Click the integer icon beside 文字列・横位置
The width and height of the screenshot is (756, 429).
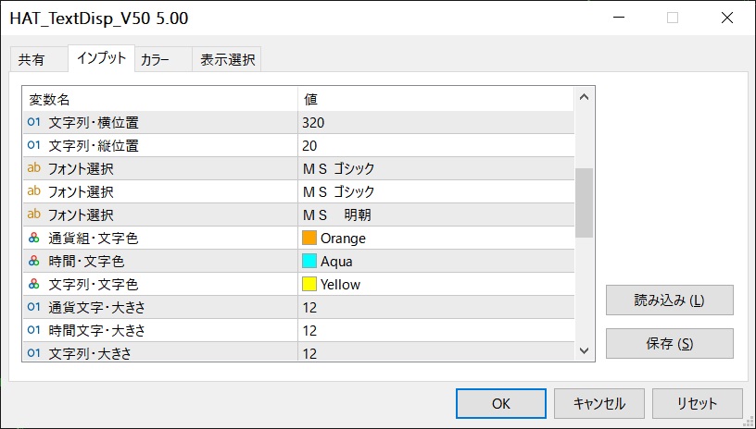pyautogui.click(x=34, y=122)
